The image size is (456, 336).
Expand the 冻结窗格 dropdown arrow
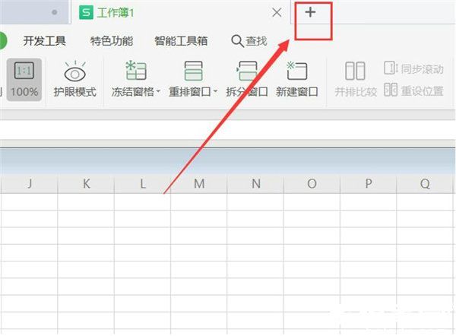pyautogui.click(x=158, y=91)
